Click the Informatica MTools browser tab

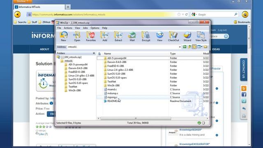(39, 7)
